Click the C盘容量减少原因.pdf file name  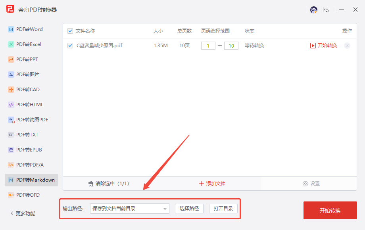point(100,46)
